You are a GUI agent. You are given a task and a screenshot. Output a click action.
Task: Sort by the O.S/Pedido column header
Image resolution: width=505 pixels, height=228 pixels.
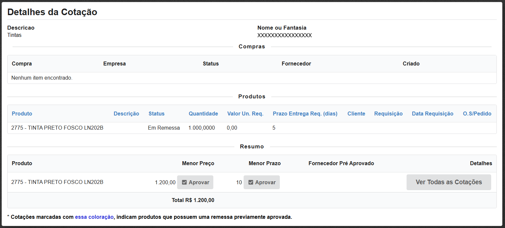[x=477, y=114]
